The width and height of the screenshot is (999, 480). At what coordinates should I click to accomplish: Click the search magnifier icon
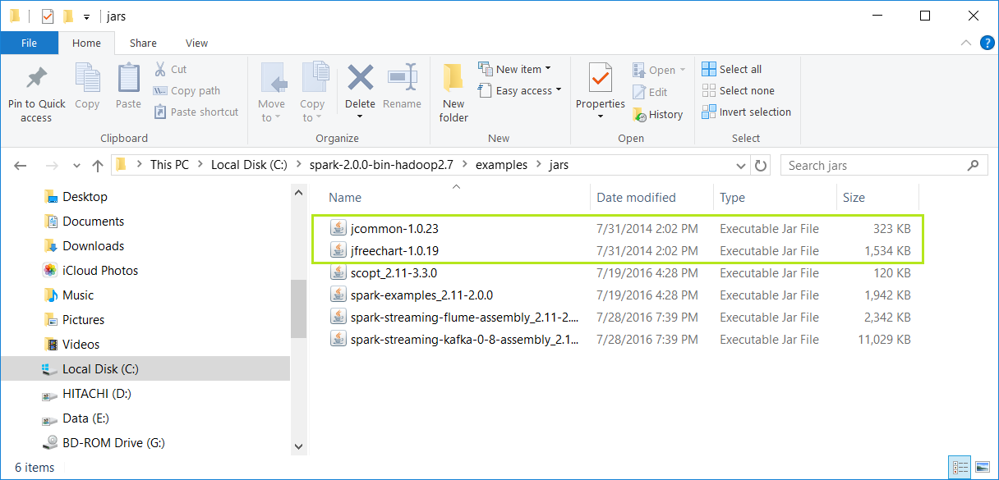pyautogui.click(x=974, y=165)
